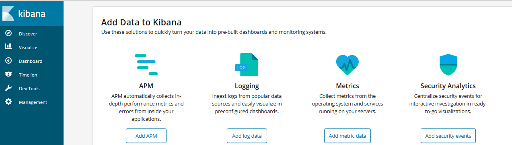Open the Dashboard gauge icon
This screenshot has height=145, width=512.
(8, 61)
